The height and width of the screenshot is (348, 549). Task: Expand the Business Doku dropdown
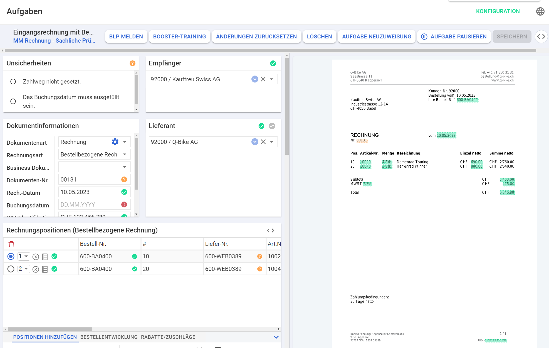click(125, 167)
